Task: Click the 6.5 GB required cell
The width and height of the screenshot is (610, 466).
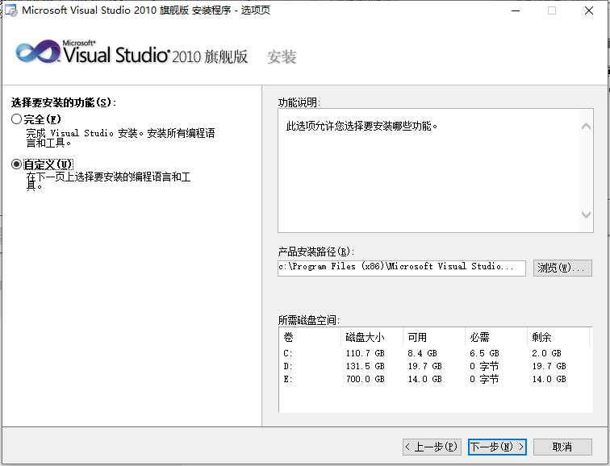Action: (x=484, y=353)
